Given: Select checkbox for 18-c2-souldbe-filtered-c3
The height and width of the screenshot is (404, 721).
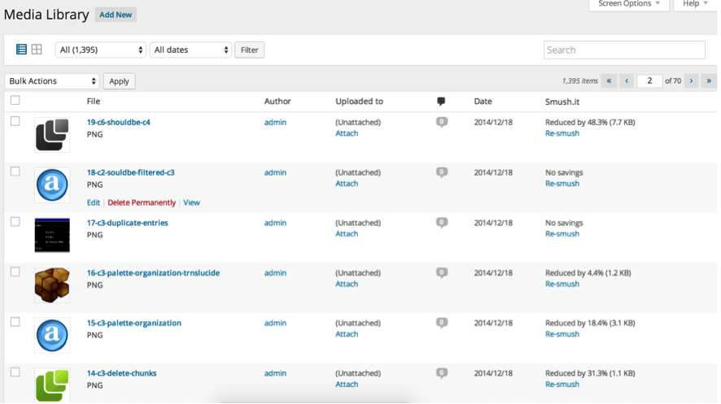Looking at the screenshot, I should click(15, 172).
